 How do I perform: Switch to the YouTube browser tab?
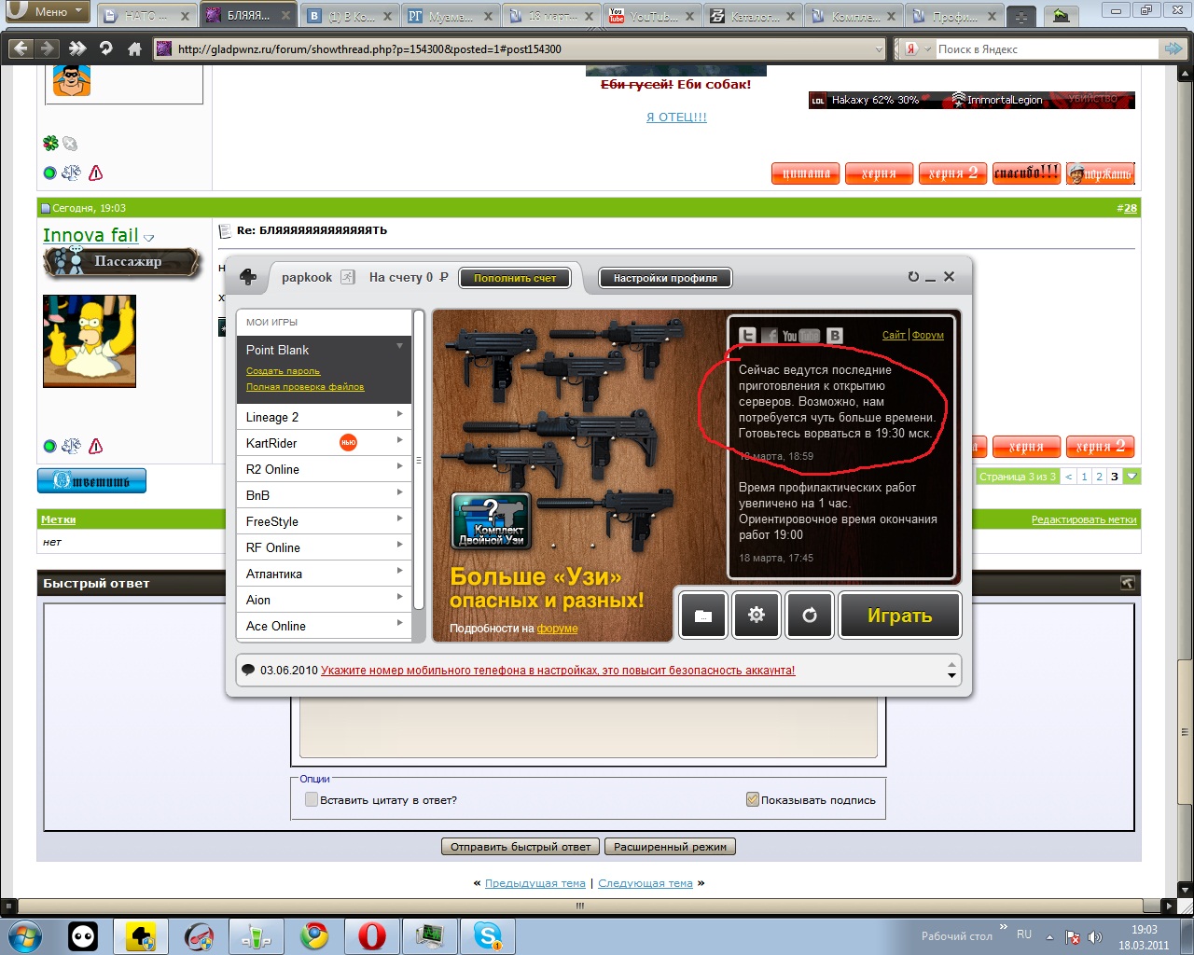coord(653,16)
